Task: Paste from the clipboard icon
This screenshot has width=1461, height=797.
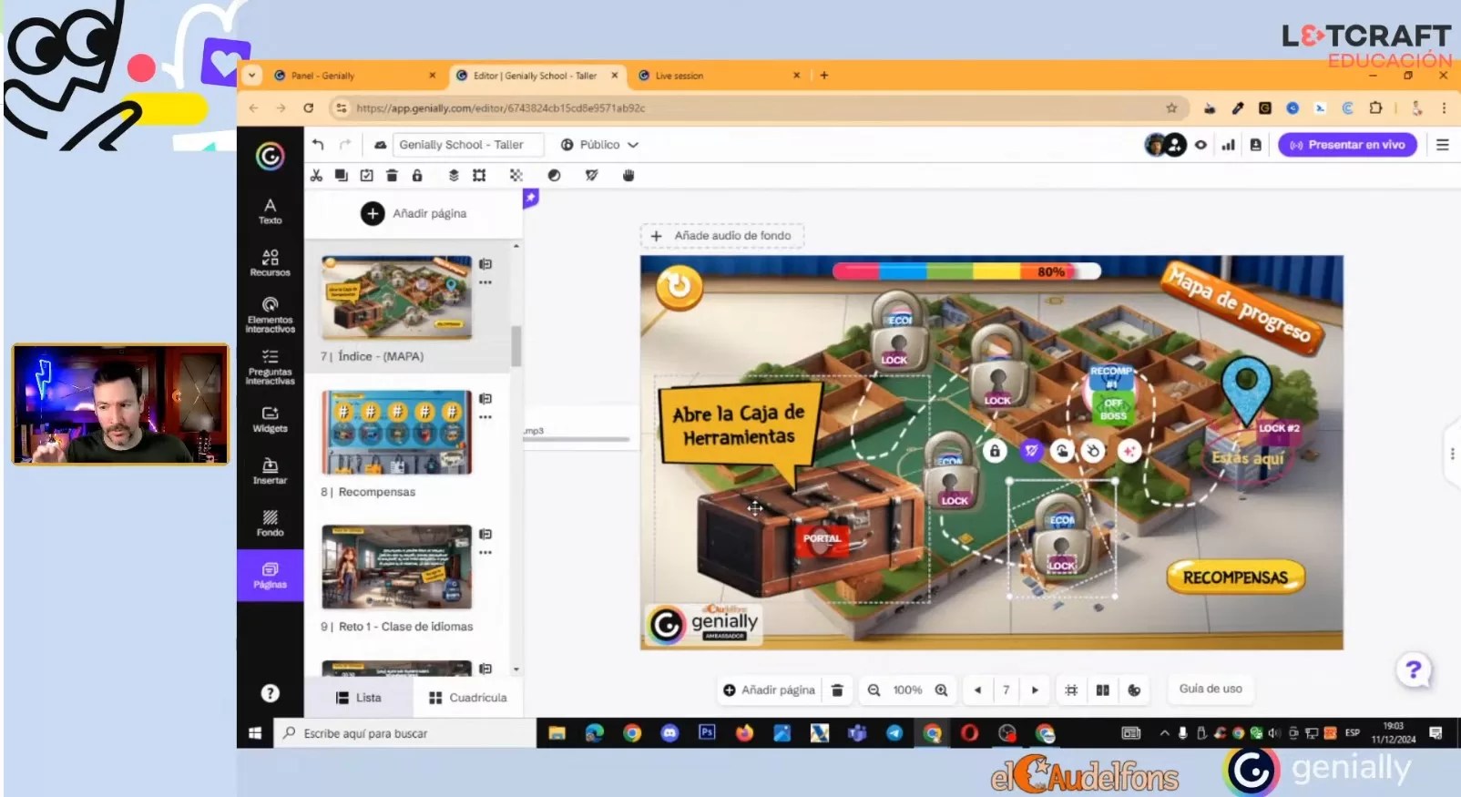Action: point(366,175)
